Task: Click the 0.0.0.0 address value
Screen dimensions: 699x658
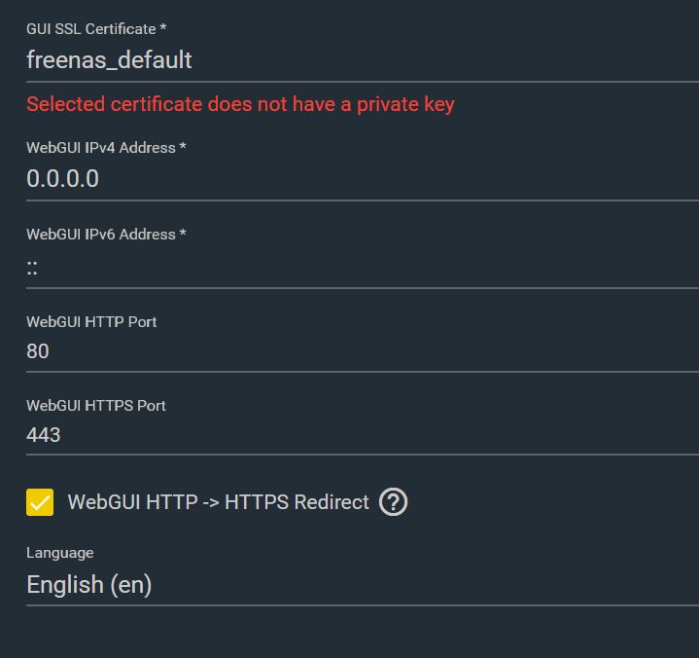Action: coord(62,179)
